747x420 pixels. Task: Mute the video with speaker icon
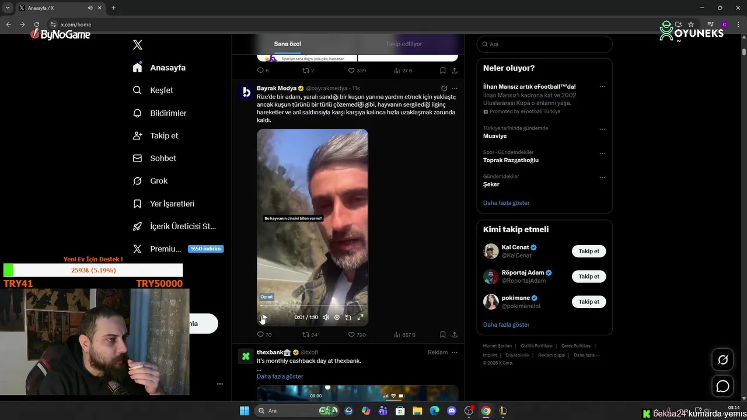[x=326, y=317]
